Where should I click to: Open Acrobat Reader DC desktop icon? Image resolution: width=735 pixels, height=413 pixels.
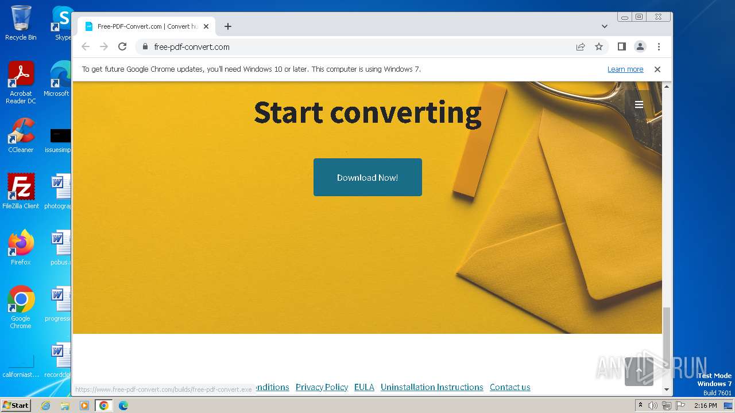[x=21, y=83]
